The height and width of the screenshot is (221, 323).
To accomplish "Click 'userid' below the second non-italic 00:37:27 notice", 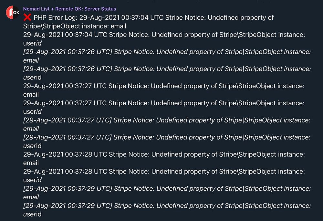I will pyautogui.click(x=32, y=112).
